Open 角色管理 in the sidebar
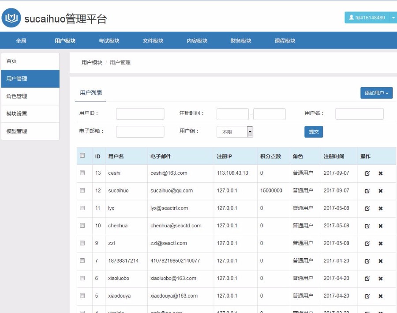Screen dimensions: 397x313 [x=30, y=96]
